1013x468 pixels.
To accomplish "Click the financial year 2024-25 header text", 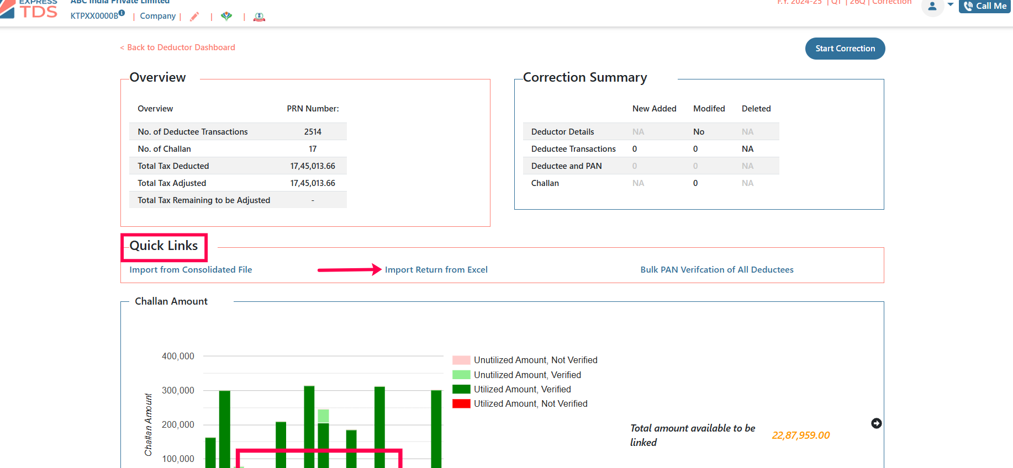I will 799,2.
